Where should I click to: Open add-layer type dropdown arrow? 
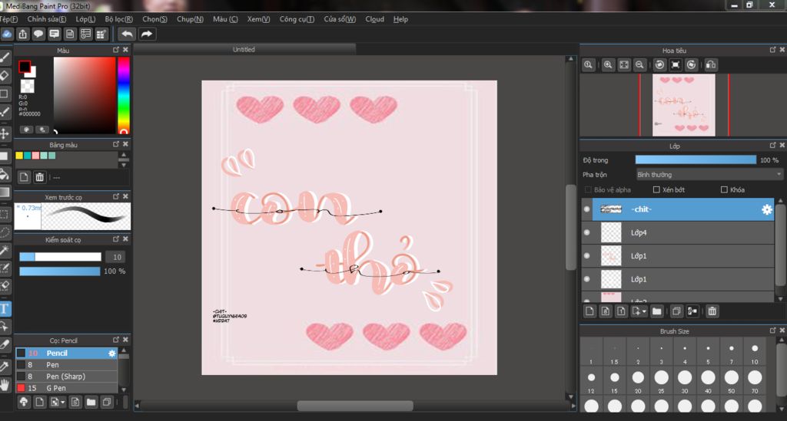tap(644, 311)
